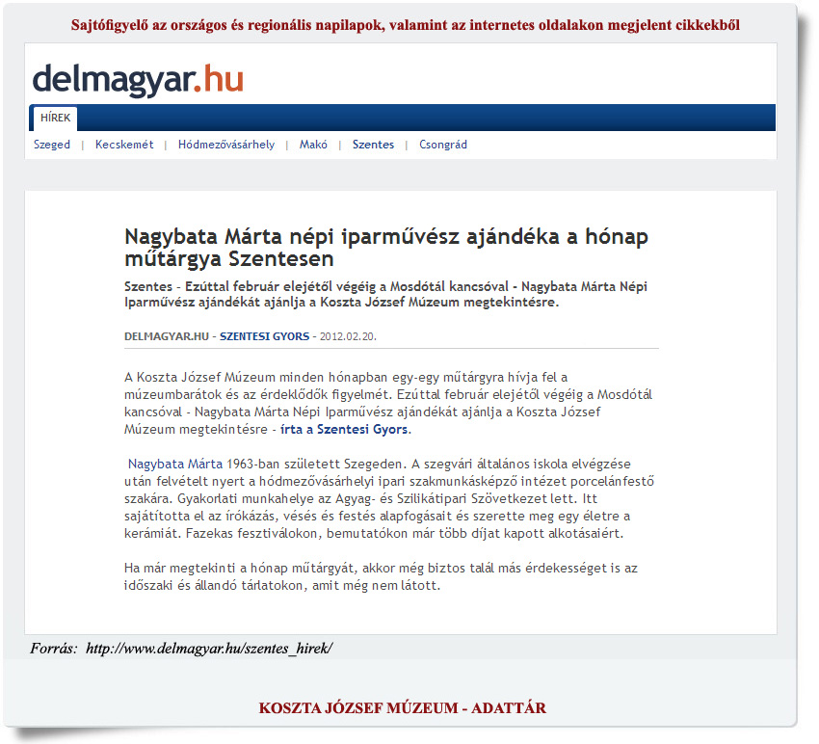
Task: Open the SZENTESI GYORS source link
Action: tap(264, 336)
